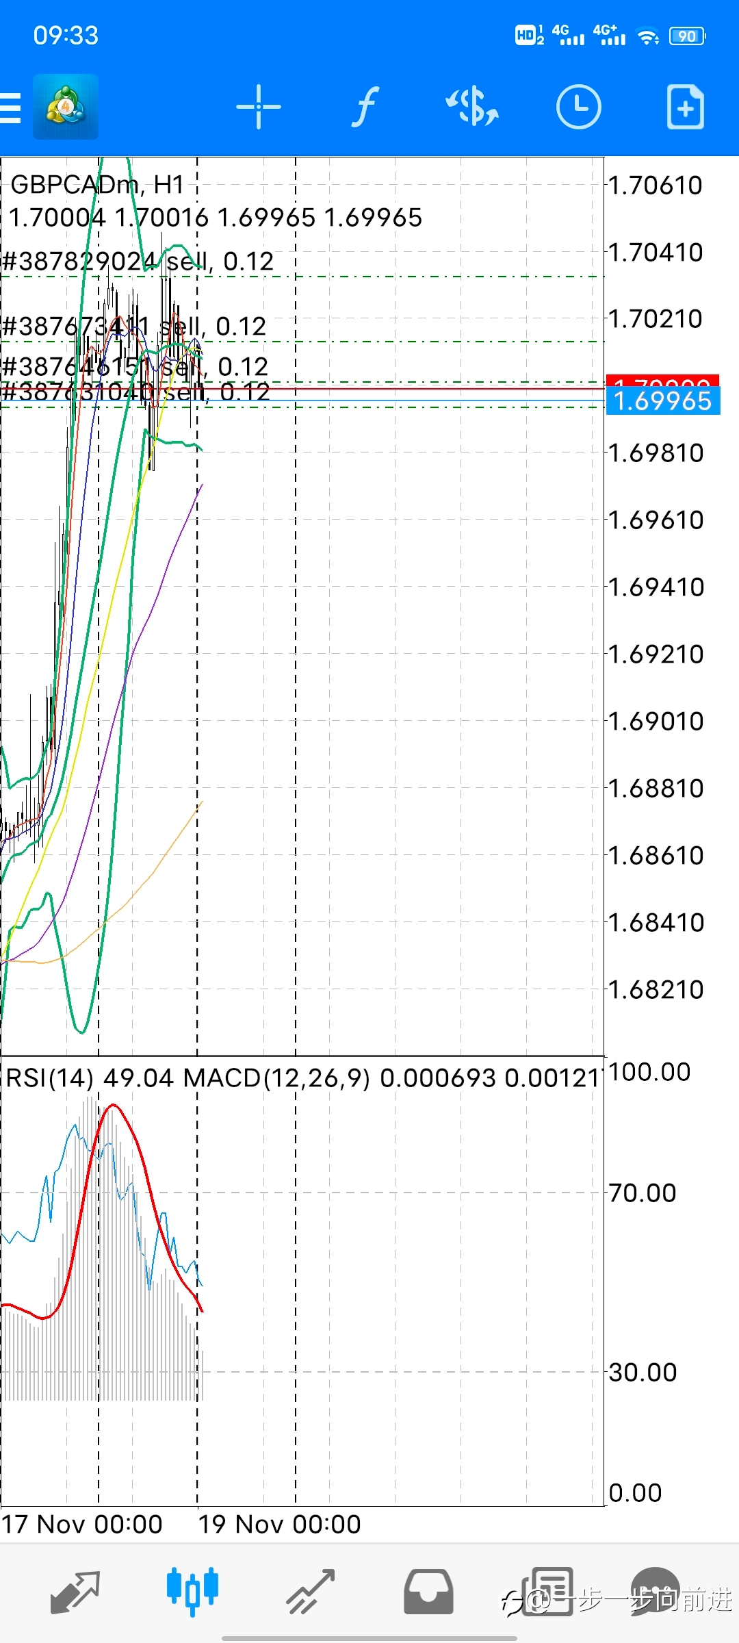Viewport: 739px width, 1643px height.
Task: Tap the 1.69010 price axis label
Action: click(x=656, y=722)
